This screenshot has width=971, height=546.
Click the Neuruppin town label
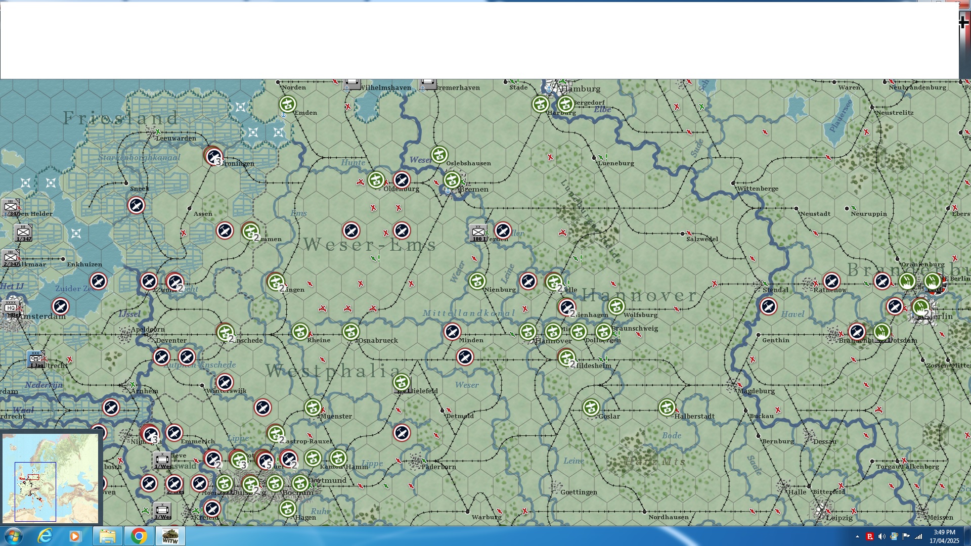point(868,214)
